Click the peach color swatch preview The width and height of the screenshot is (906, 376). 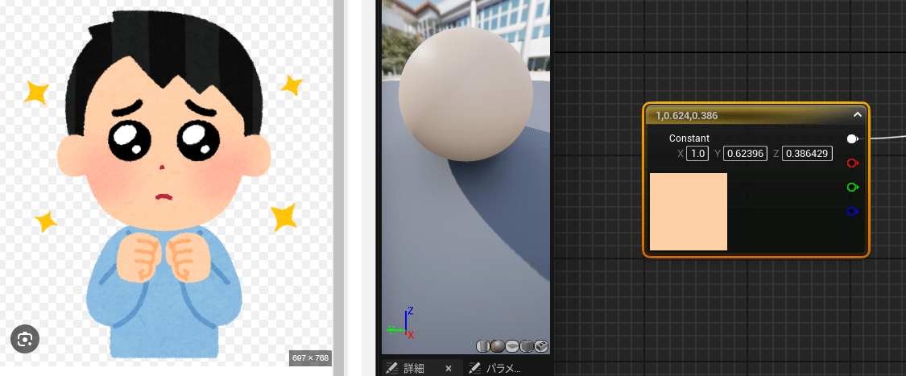(x=689, y=212)
